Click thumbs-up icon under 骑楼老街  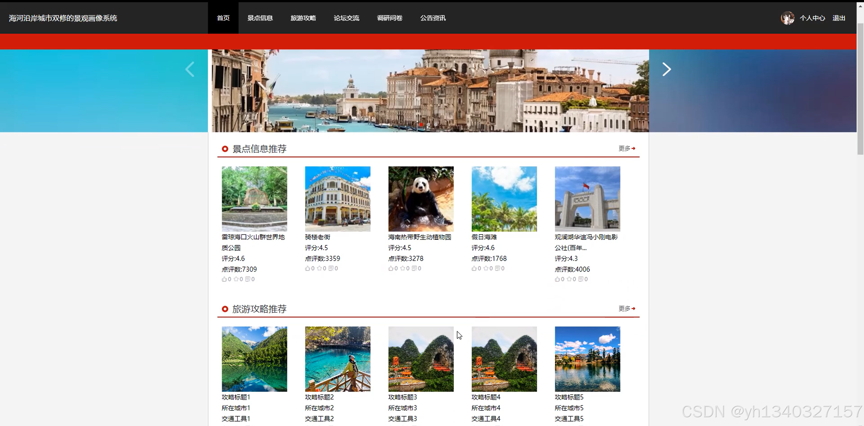point(307,268)
